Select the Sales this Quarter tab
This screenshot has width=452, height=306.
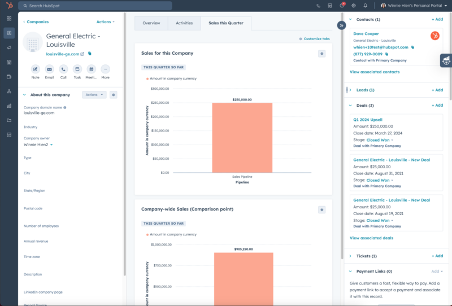coord(226,23)
